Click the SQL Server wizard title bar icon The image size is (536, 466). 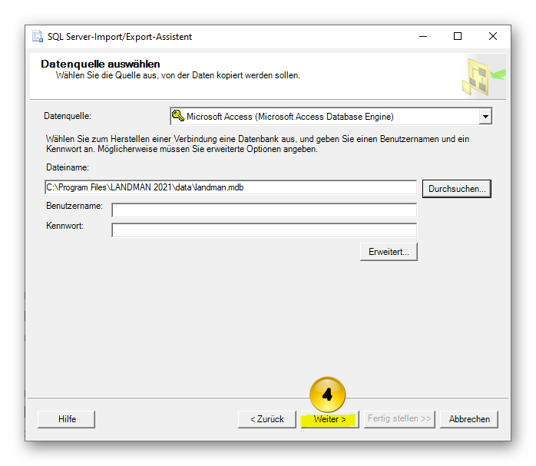pyautogui.click(x=38, y=37)
